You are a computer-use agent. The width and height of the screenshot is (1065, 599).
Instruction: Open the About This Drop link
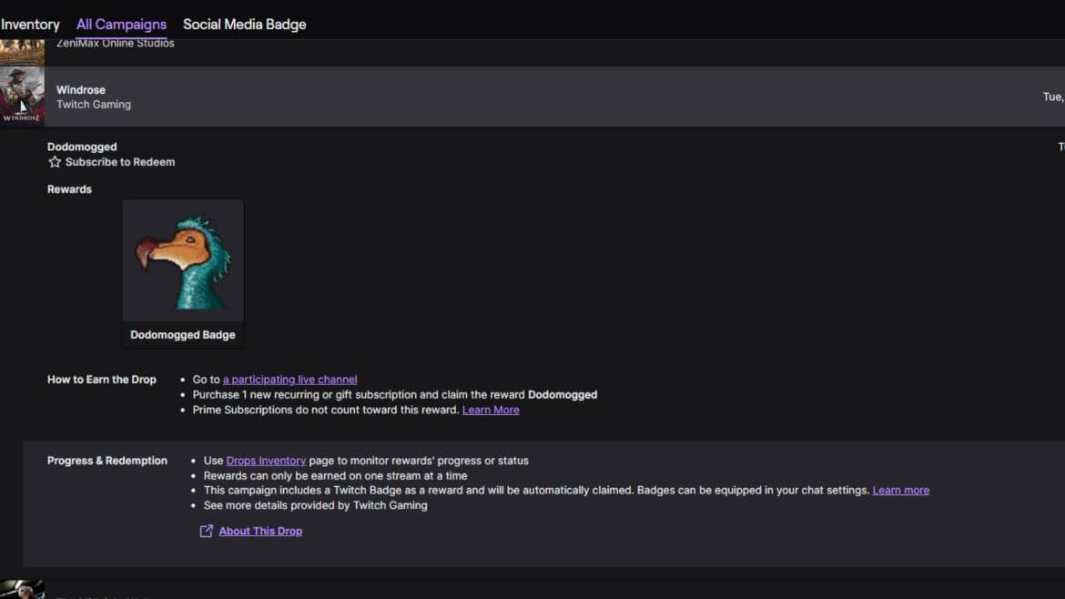point(260,532)
